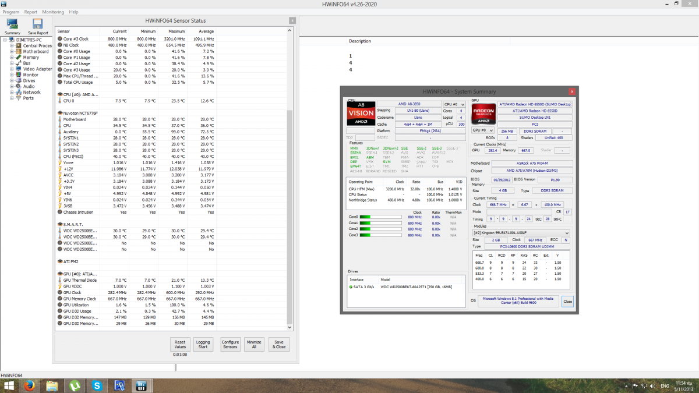This screenshot has height=393, width=699.
Task: Click the Reset Values button
Action: [180, 344]
